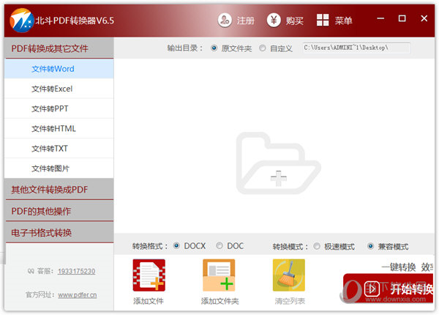Click the 注册 text label
The height and width of the screenshot is (315, 439).
(x=246, y=21)
